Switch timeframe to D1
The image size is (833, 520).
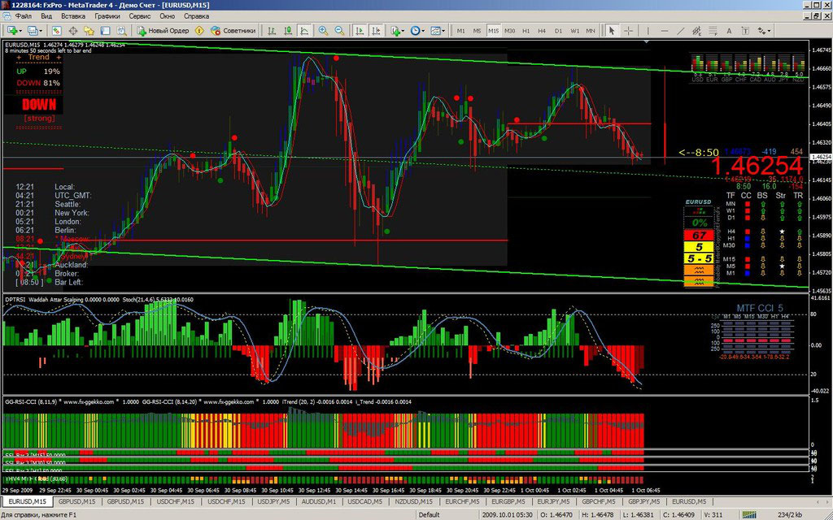pyautogui.click(x=558, y=31)
